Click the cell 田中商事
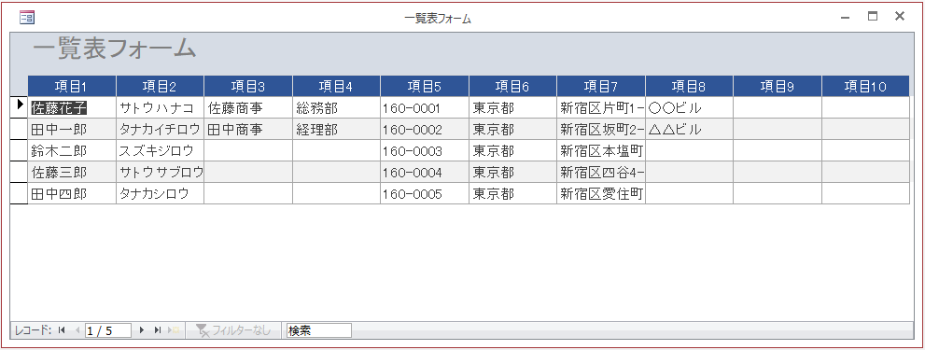Image resolution: width=925 pixels, height=350 pixels. 247,129
